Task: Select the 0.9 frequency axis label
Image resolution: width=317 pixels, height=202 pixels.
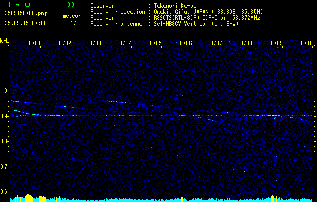Action: (x=5, y=116)
